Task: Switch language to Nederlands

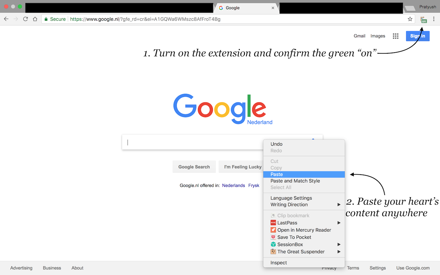Action: pyautogui.click(x=233, y=186)
